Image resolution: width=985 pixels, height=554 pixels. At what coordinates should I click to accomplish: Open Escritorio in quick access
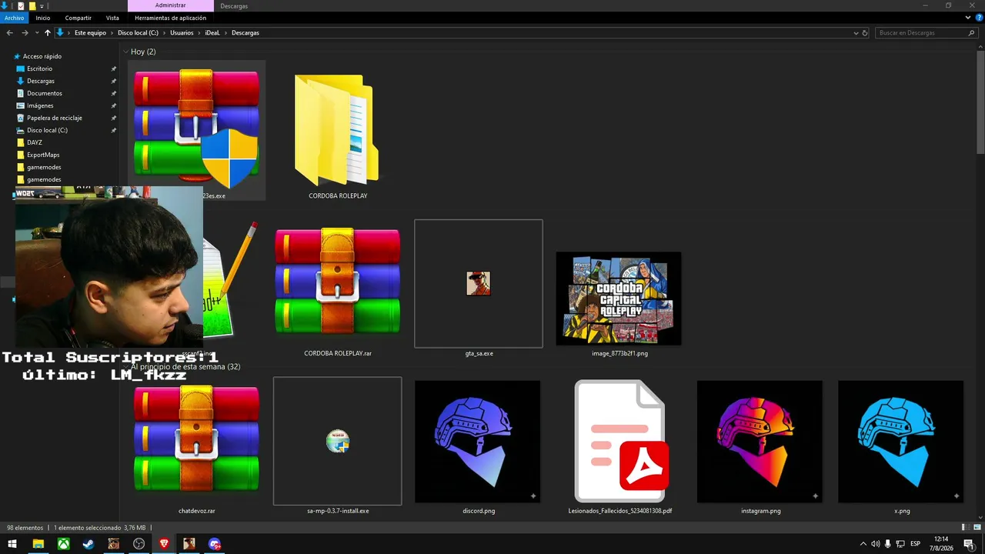pyautogui.click(x=39, y=68)
